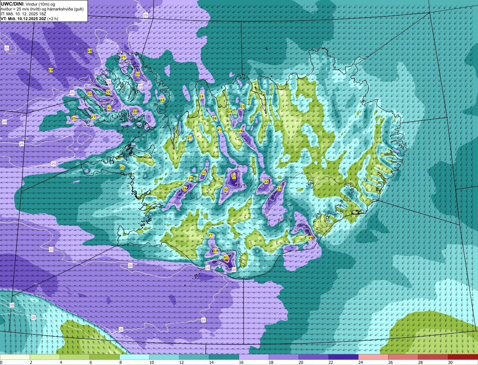This screenshot has height=365, width=478.
Task: Click the yellow gust label 37
Action: pyautogui.click(x=234, y=177)
